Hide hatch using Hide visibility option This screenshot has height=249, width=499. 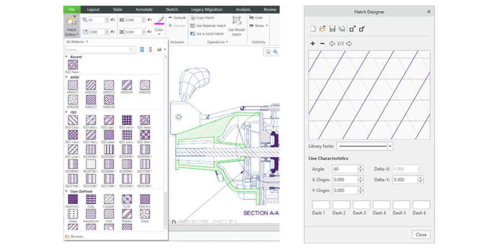(256, 18)
